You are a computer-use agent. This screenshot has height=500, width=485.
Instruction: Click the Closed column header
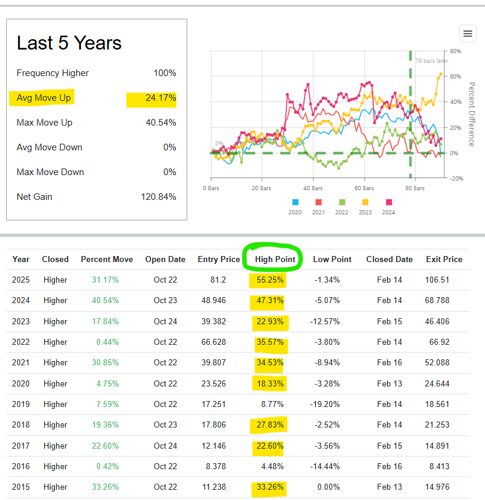[55, 259]
